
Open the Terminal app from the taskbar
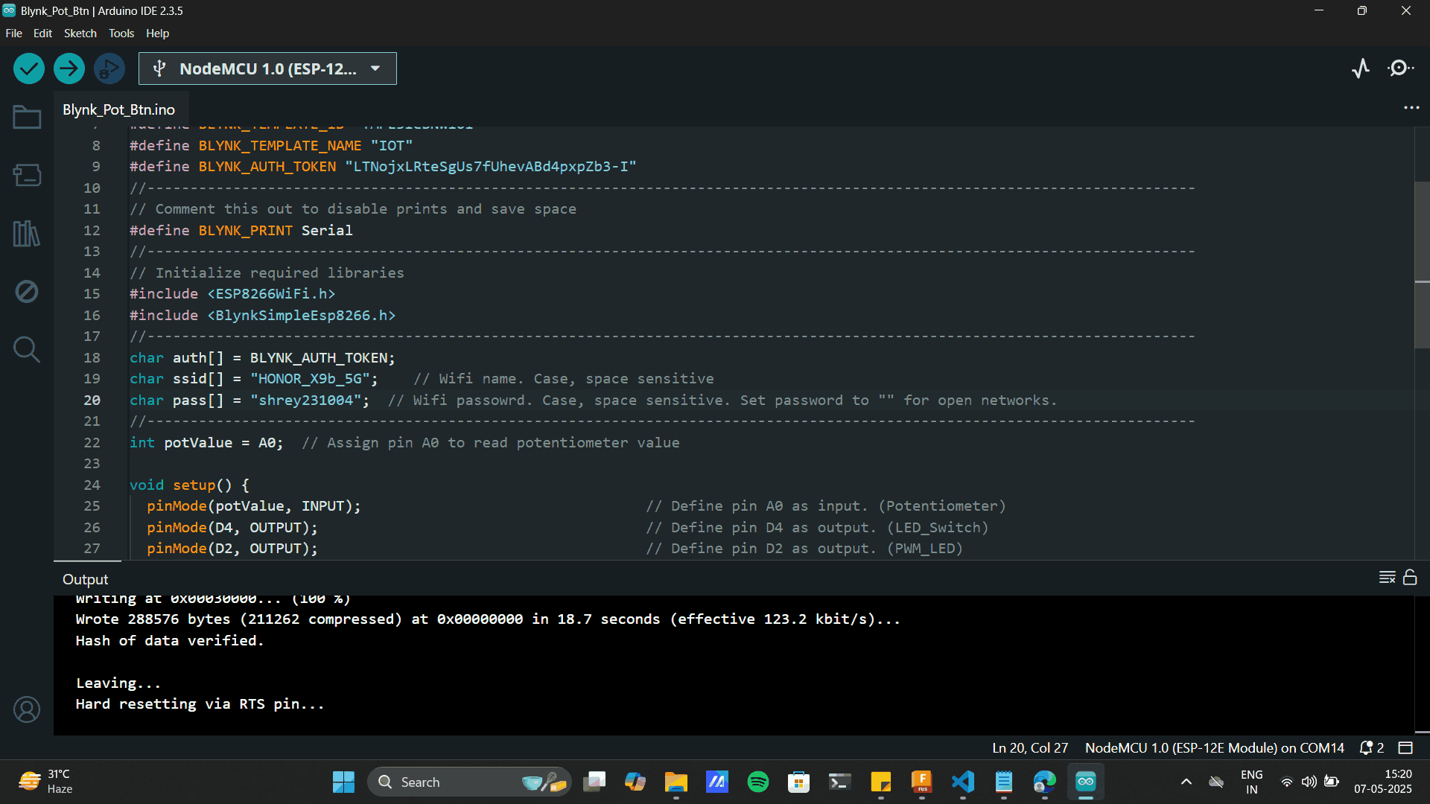click(840, 782)
